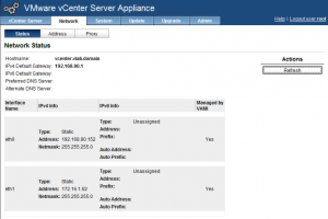This screenshot has height=219, width=328.
Task: Click the Alternate DNS Server label
Action: click(x=29, y=89)
